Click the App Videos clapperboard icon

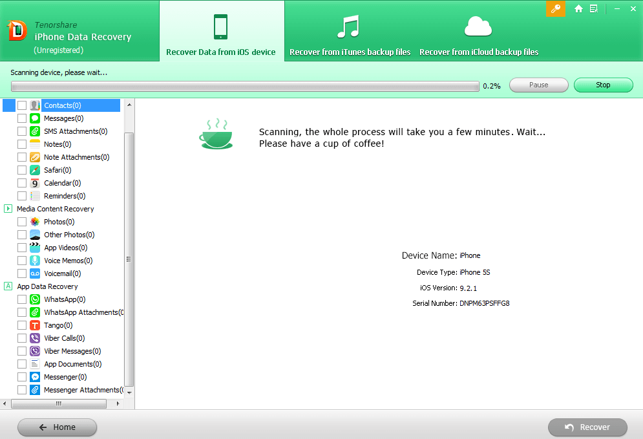click(x=35, y=248)
